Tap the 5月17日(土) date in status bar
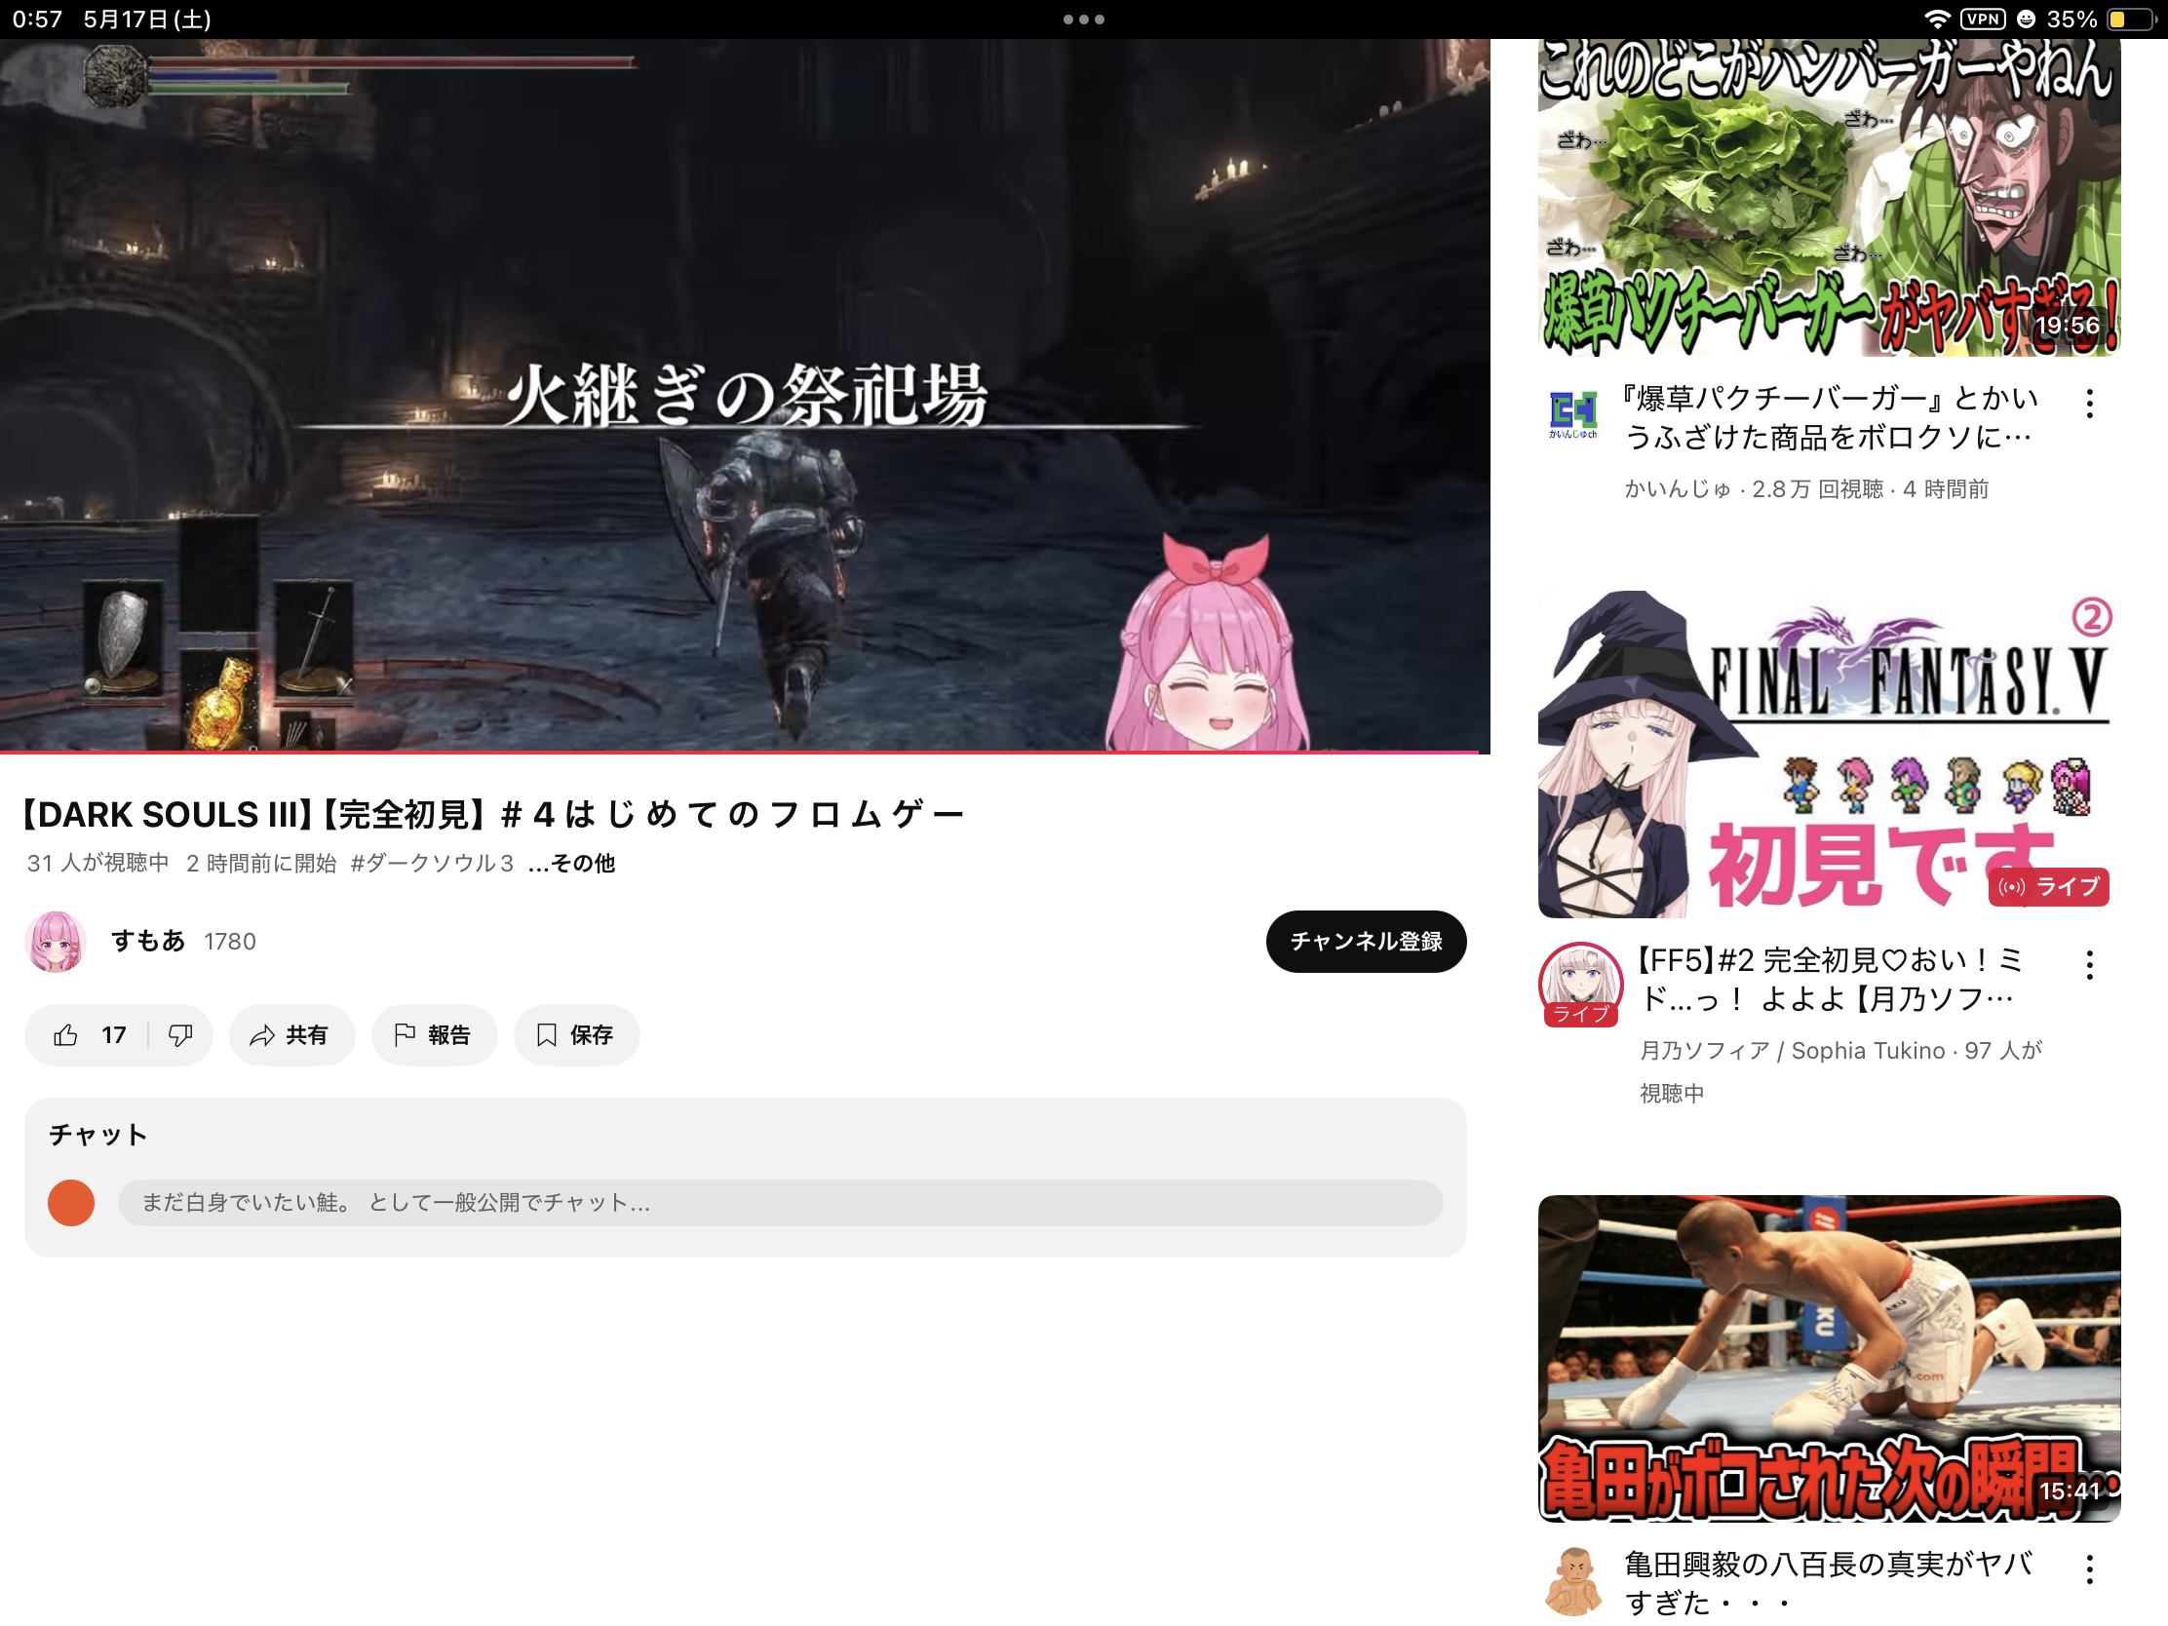Image resolution: width=2168 pixels, height=1626 pixels. 147,19
